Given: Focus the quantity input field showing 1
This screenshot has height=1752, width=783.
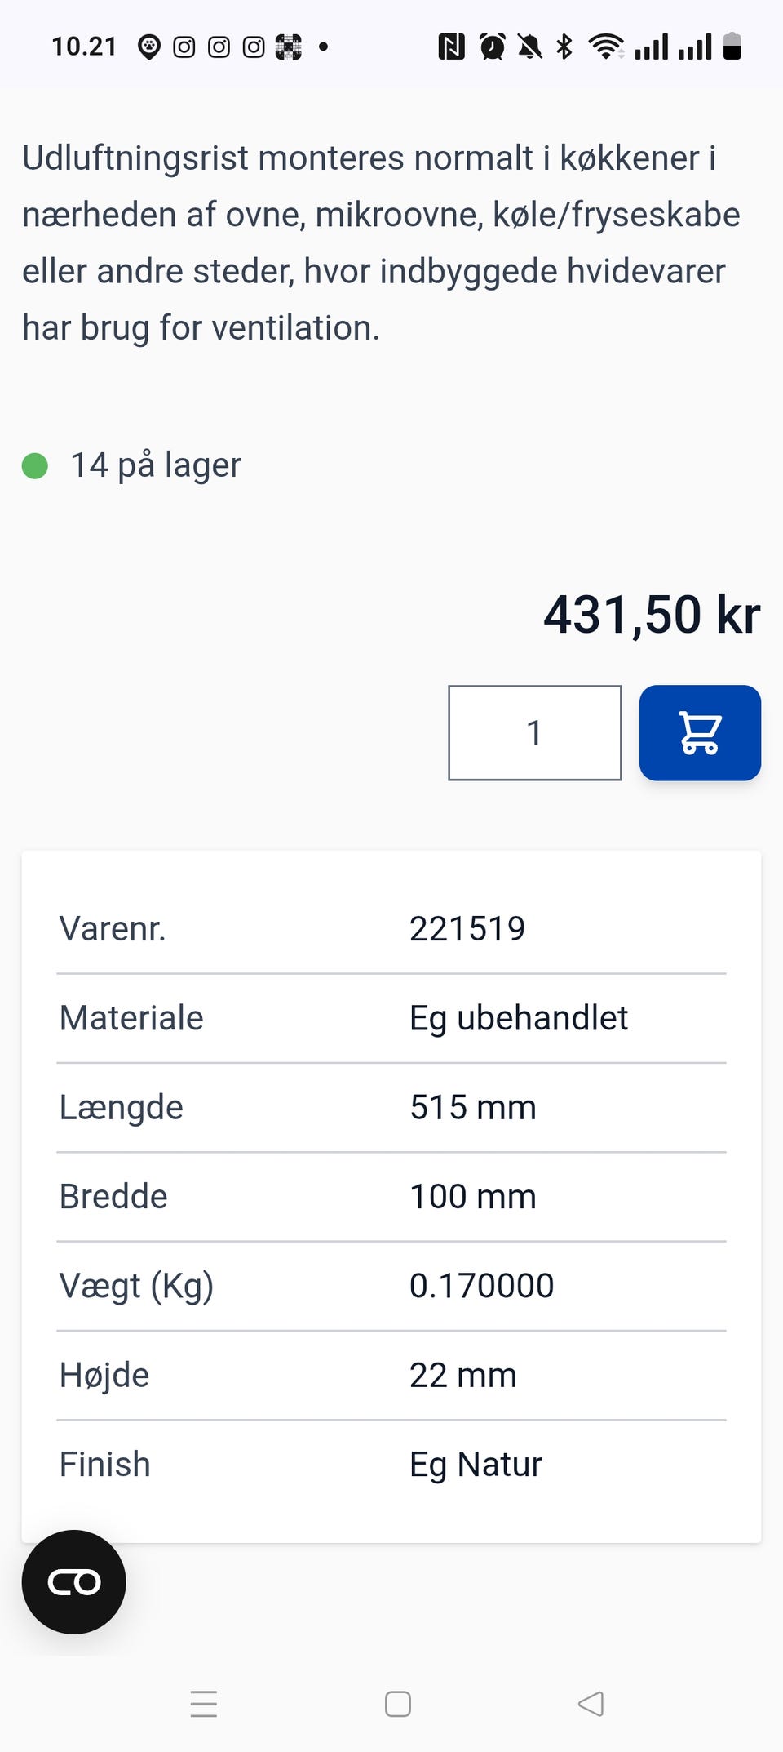Looking at the screenshot, I should click(x=534, y=732).
